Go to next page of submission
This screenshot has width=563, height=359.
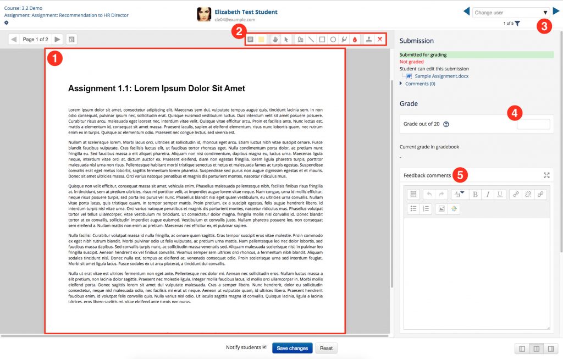pos(57,40)
